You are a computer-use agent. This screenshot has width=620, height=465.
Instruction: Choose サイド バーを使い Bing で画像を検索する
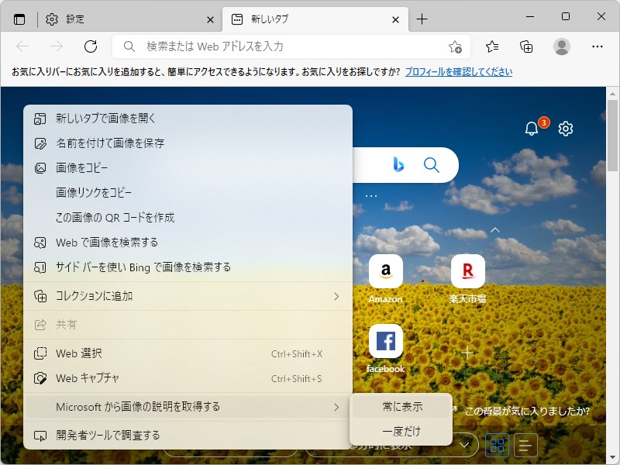point(188,267)
